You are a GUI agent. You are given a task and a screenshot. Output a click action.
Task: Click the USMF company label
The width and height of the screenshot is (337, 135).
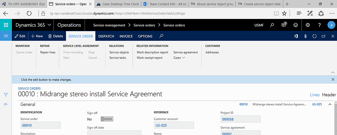point(259,25)
